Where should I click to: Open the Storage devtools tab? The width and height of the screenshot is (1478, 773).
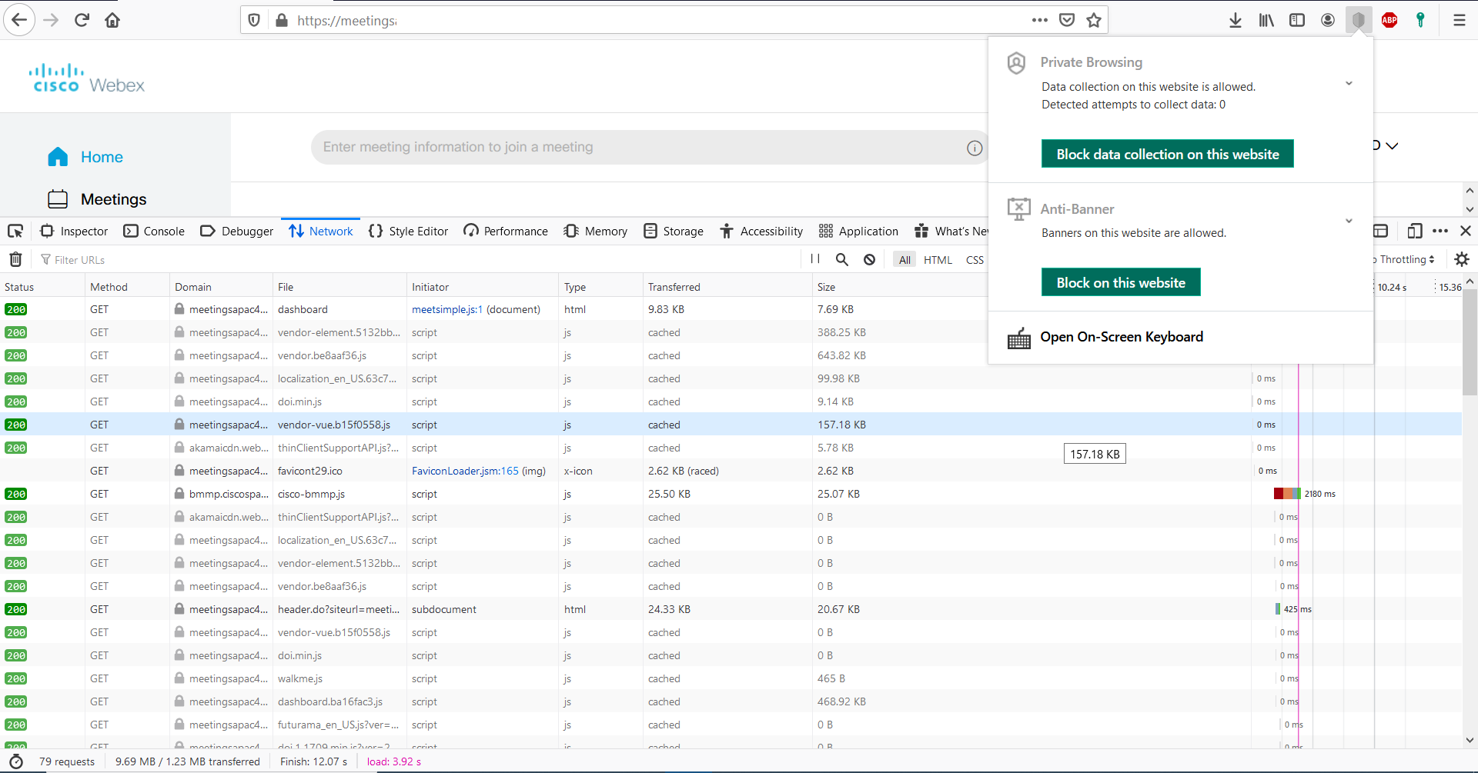pos(674,231)
